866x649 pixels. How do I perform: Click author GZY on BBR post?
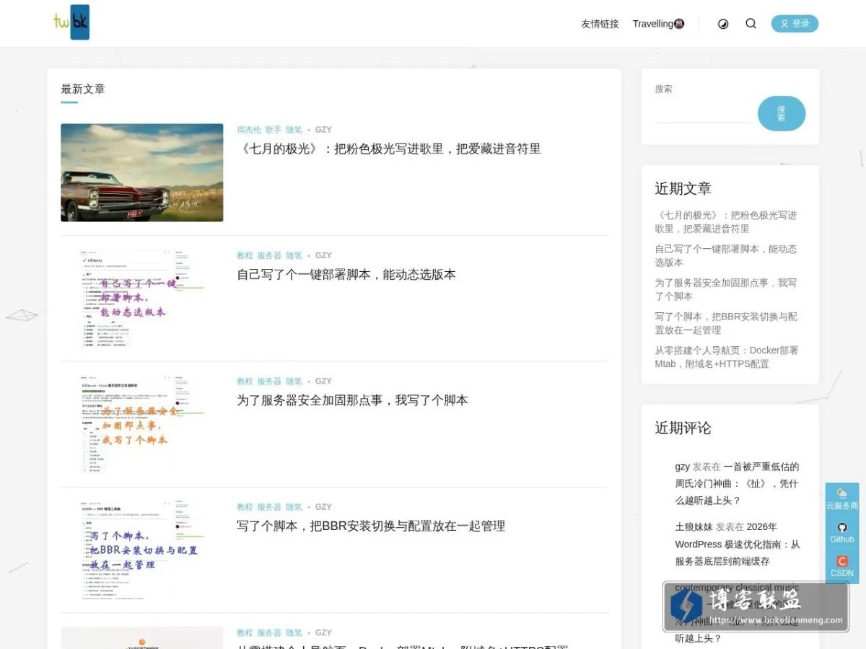pos(323,507)
